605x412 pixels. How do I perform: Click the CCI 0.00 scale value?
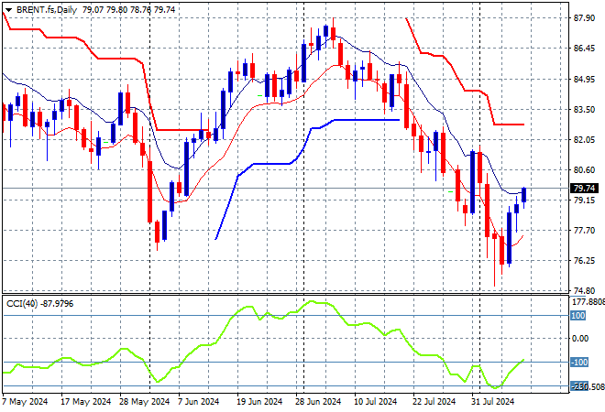click(580, 339)
